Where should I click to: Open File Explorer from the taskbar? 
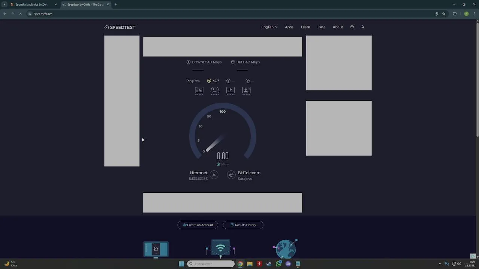click(250, 264)
